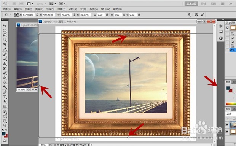Commit the transform with the checkmark
This screenshot has height=146, width=236.
(202, 14)
